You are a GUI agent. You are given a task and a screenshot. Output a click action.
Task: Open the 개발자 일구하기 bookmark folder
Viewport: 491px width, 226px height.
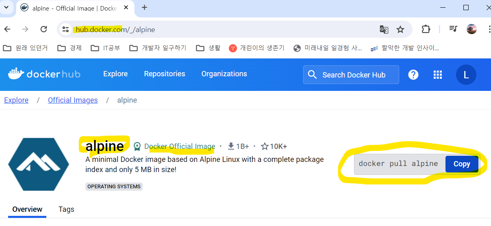coord(158,48)
